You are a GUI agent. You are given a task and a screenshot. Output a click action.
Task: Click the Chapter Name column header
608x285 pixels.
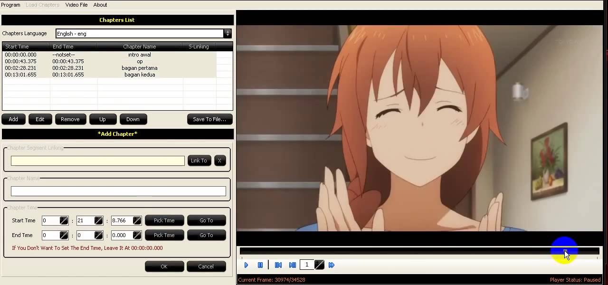click(x=140, y=47)
